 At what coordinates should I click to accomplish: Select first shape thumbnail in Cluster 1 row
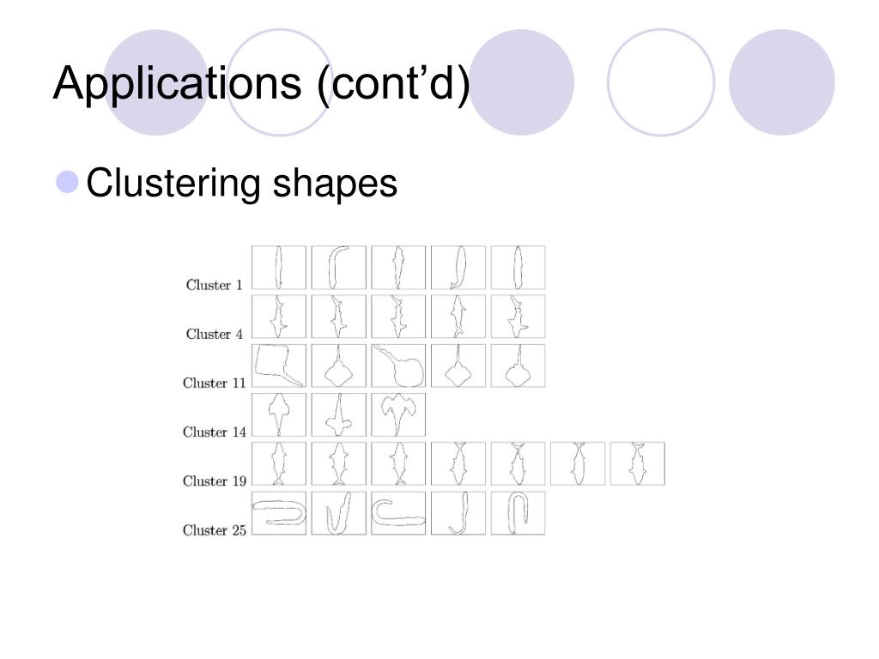pos(279,268)
